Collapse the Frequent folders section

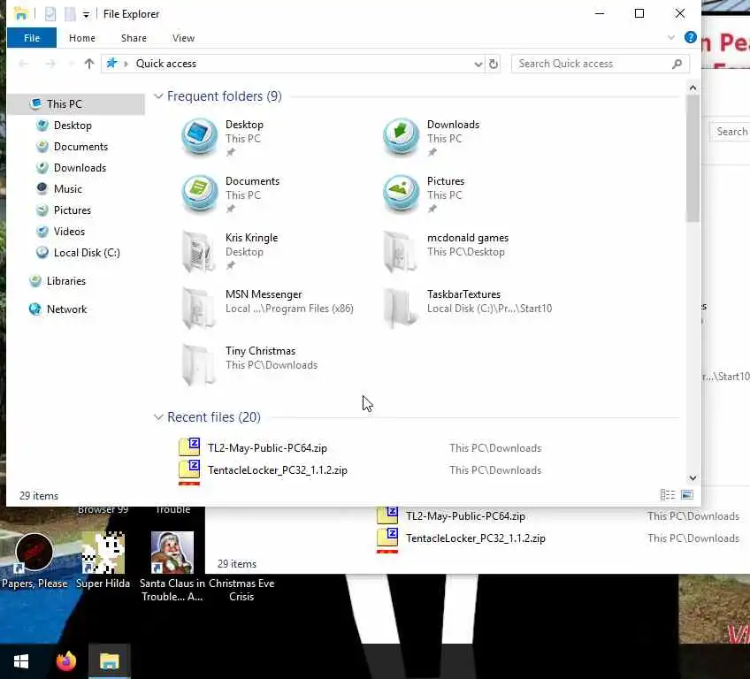click(x=157, y=96)
